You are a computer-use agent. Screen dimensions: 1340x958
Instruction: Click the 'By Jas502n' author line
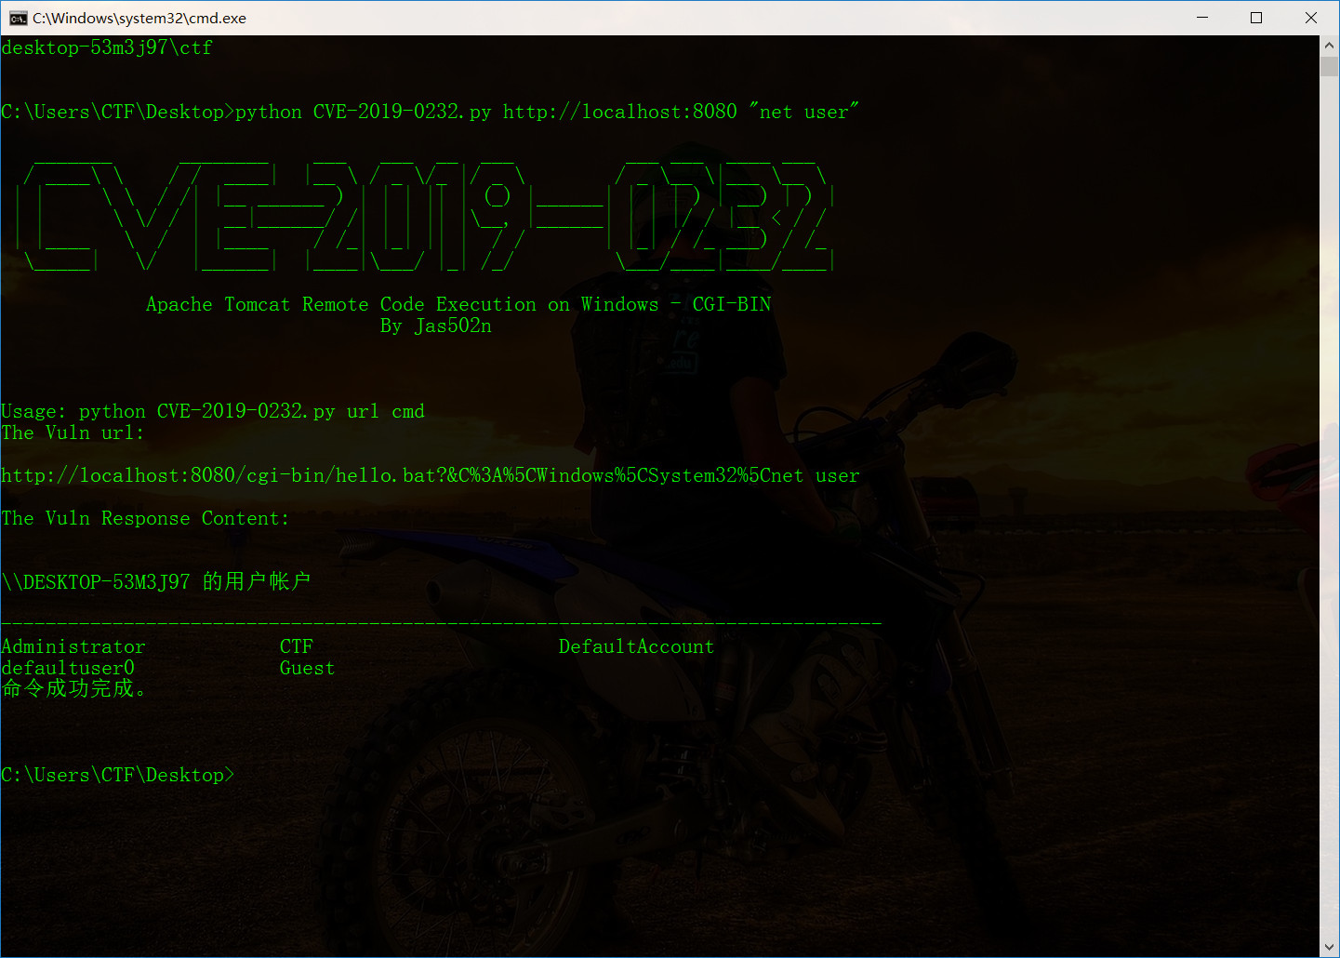click(x=436, y=326)
